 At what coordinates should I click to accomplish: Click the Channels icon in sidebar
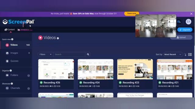(x=7, y=88)
